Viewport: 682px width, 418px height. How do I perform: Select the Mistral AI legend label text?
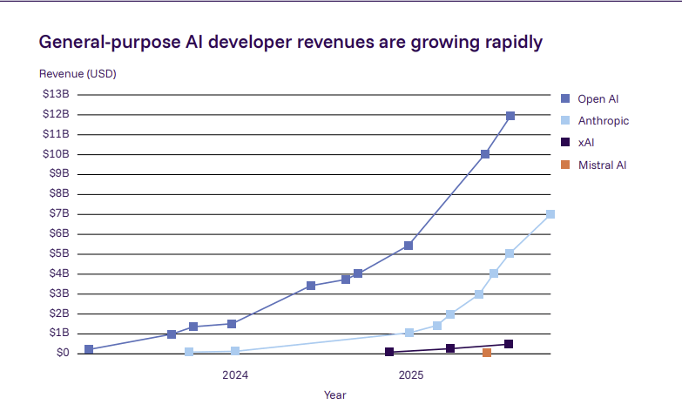pos(602,165)
